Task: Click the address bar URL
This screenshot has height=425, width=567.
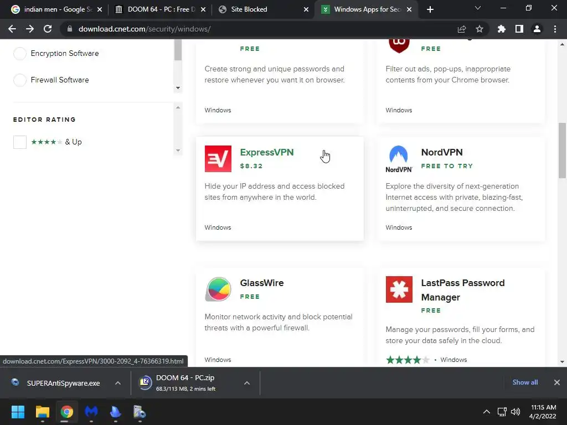Action: [x=145, y=29]
